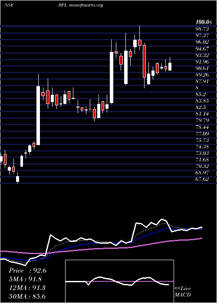217x303 pixels.
Task: Pick the 73.03 price label
Action: click(x=202, y=153)
